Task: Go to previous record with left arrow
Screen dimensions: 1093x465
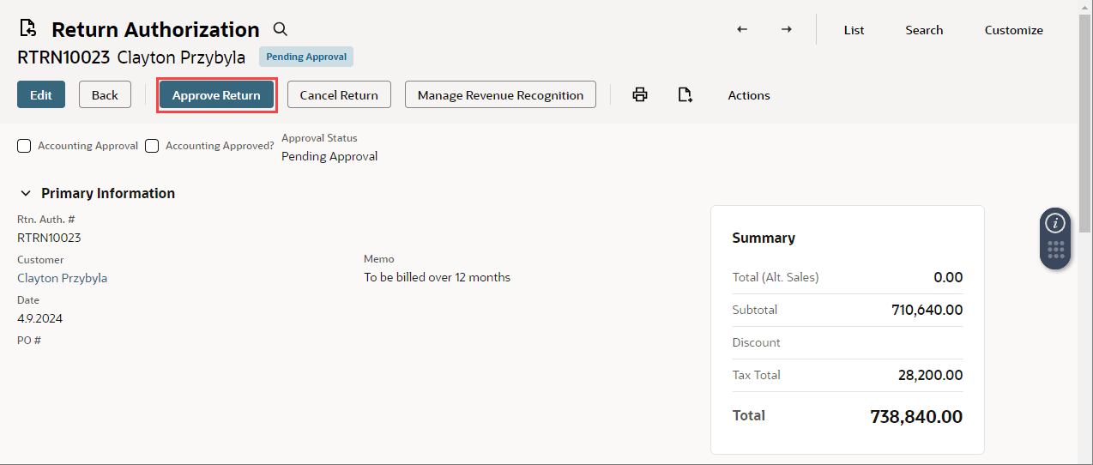Action: point(742,29)
